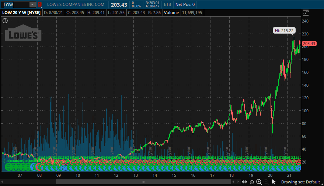Screen dimensions: 324x186
Task: Click the 203.43 last price in the header
Action: click(119, 4)
